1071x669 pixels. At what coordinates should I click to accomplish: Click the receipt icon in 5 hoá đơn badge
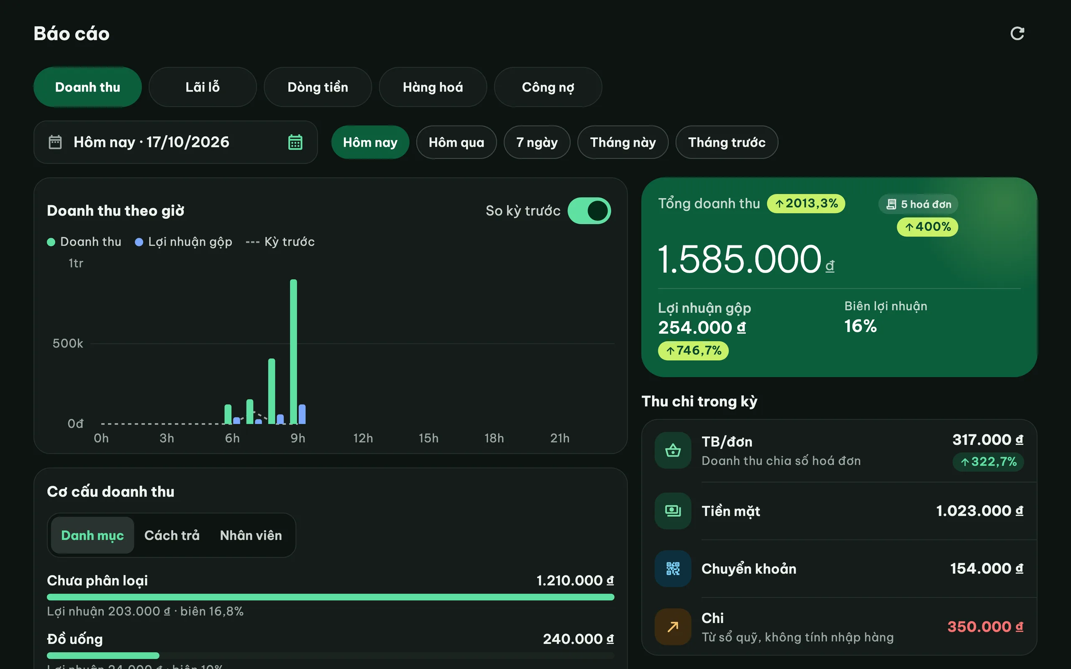pyautogui.click(x=892, y=204)
